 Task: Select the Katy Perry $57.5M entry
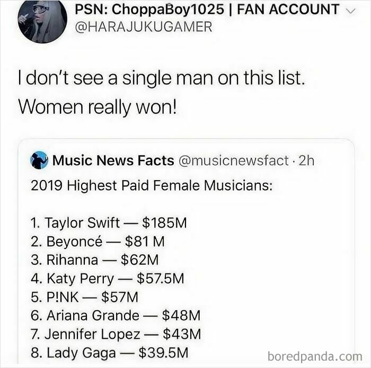(x=107, y=279)
